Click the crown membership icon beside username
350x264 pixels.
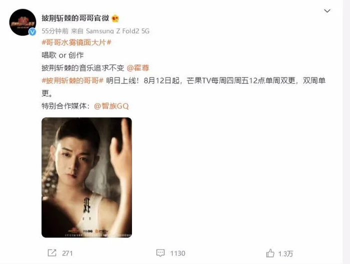[x=115, y=18]
